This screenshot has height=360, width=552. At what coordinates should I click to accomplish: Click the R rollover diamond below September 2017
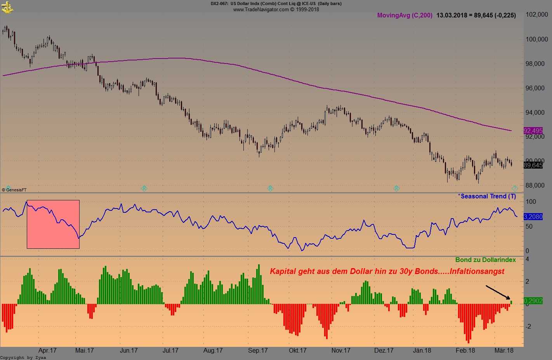[x=270, y=188]
